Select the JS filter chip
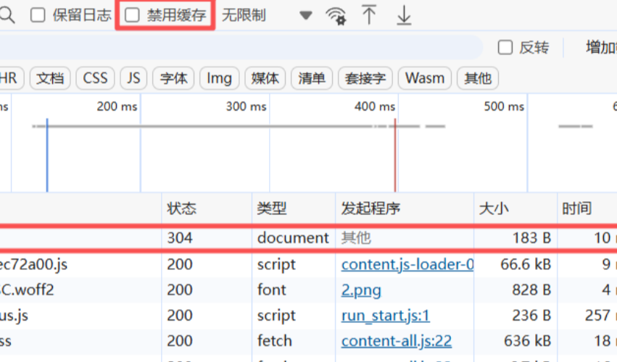 133,78
